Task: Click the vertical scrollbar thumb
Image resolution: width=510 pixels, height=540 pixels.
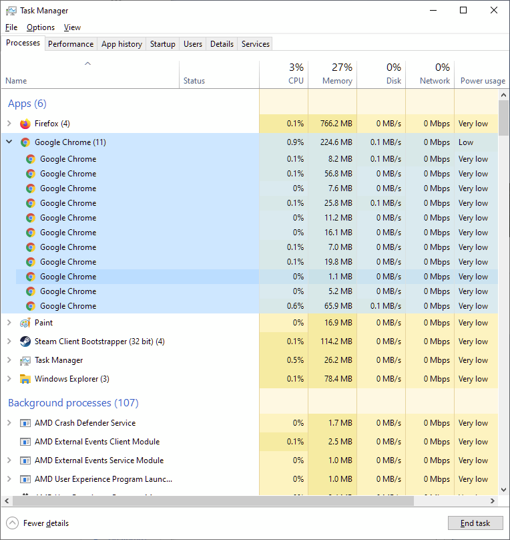Action: coord(504,118)
